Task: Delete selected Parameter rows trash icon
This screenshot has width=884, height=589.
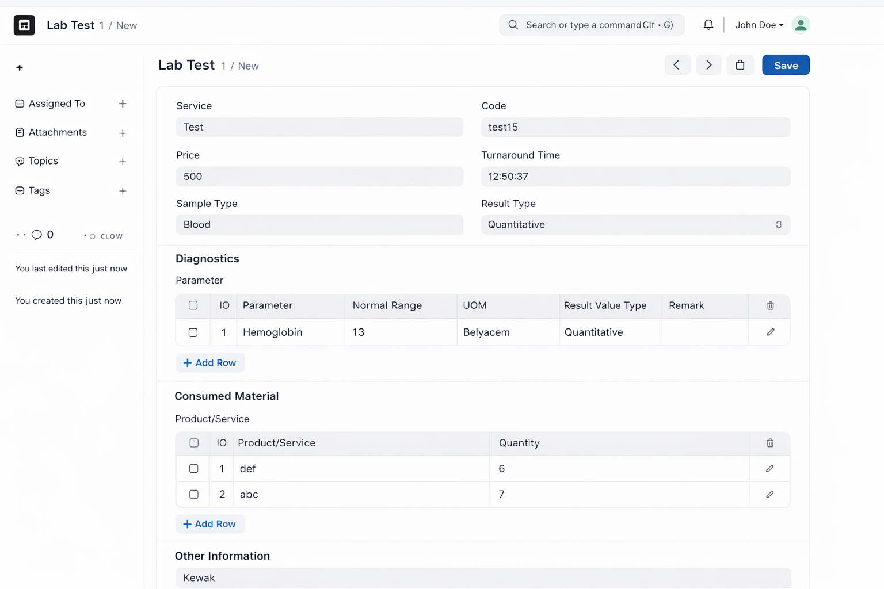Action: (770, 305)
